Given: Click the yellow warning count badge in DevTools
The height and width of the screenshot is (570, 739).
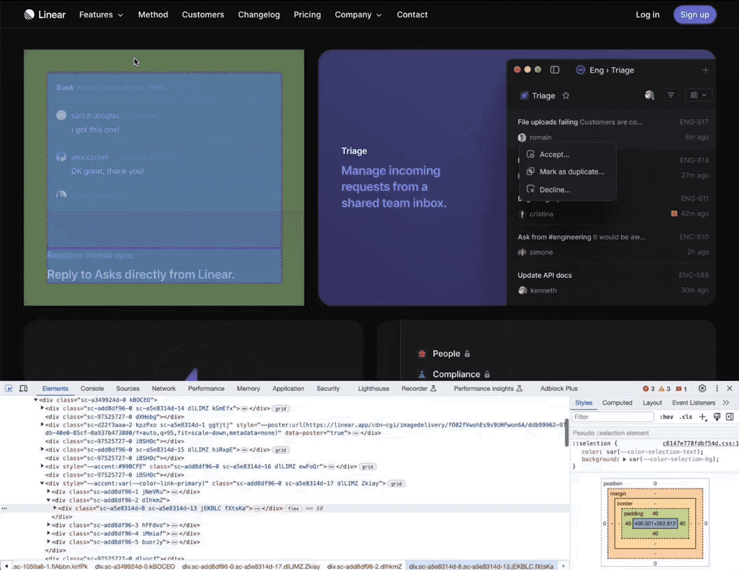Looking at the screenshot, I should (664, 389).
